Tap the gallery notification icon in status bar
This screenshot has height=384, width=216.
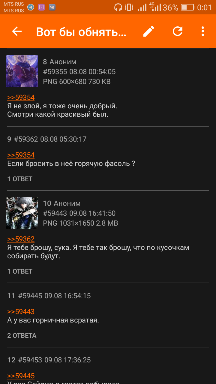(41, 7)
